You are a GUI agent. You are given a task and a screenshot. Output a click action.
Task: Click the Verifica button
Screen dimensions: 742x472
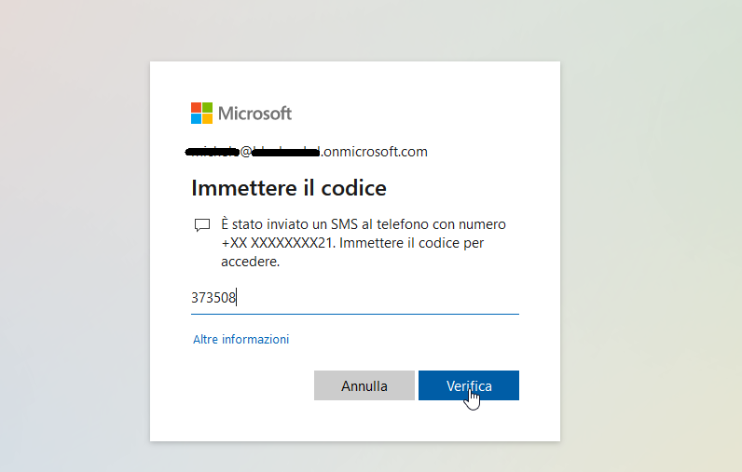pos(469,385)
